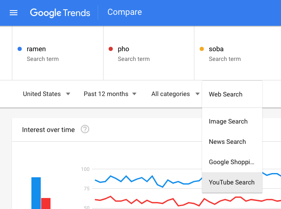Click the help icon beside Interest over time
The image size is (281, 209).
[x=85, y=129]
